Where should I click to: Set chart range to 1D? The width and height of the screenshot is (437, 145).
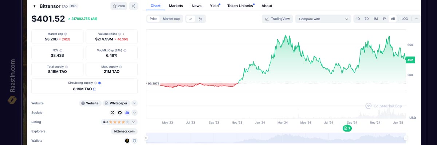(x=358, y=19)
